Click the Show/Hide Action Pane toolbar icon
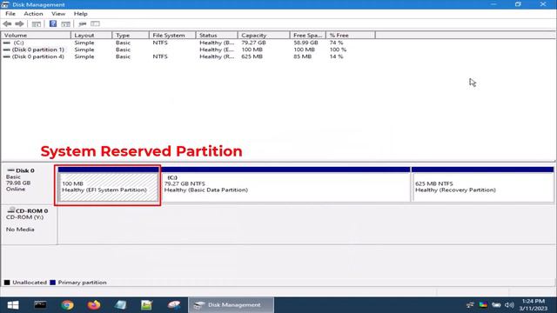Image resolution: width=557 pixels, height=313 pixels. 66,23
